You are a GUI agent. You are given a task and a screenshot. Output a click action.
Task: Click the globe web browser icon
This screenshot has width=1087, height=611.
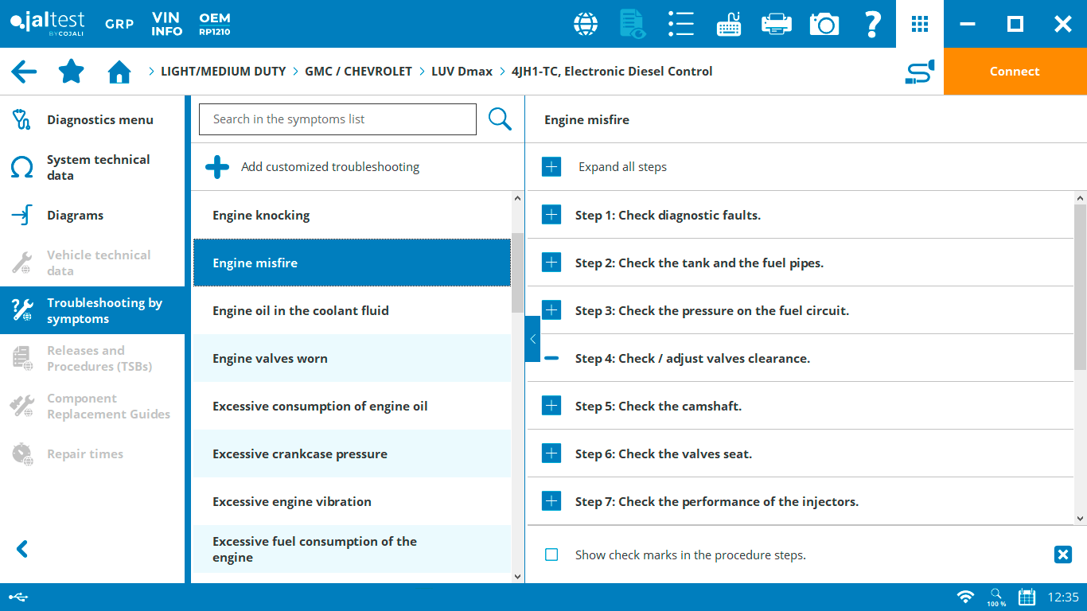(586, 24)
